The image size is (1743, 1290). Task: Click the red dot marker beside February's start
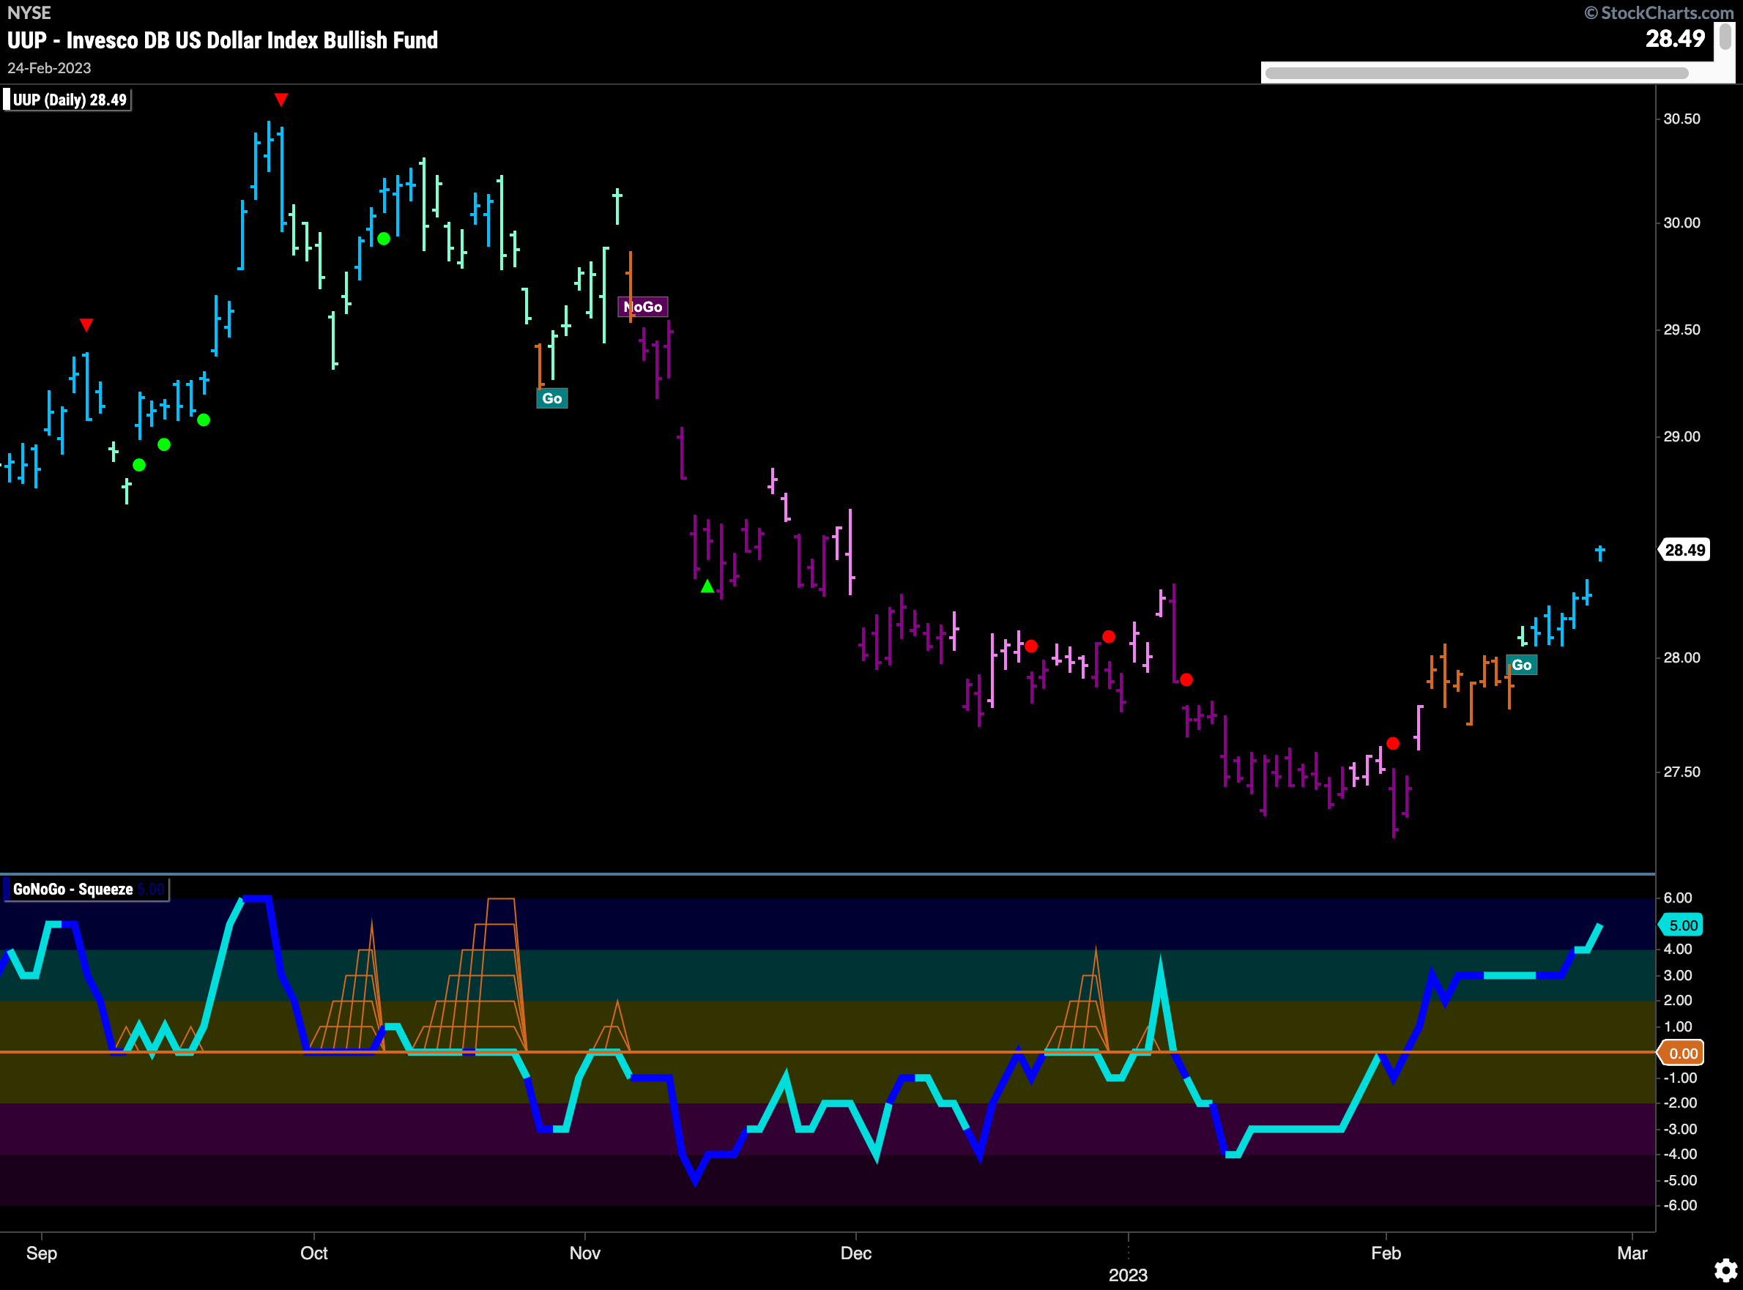coord(1392,743)
